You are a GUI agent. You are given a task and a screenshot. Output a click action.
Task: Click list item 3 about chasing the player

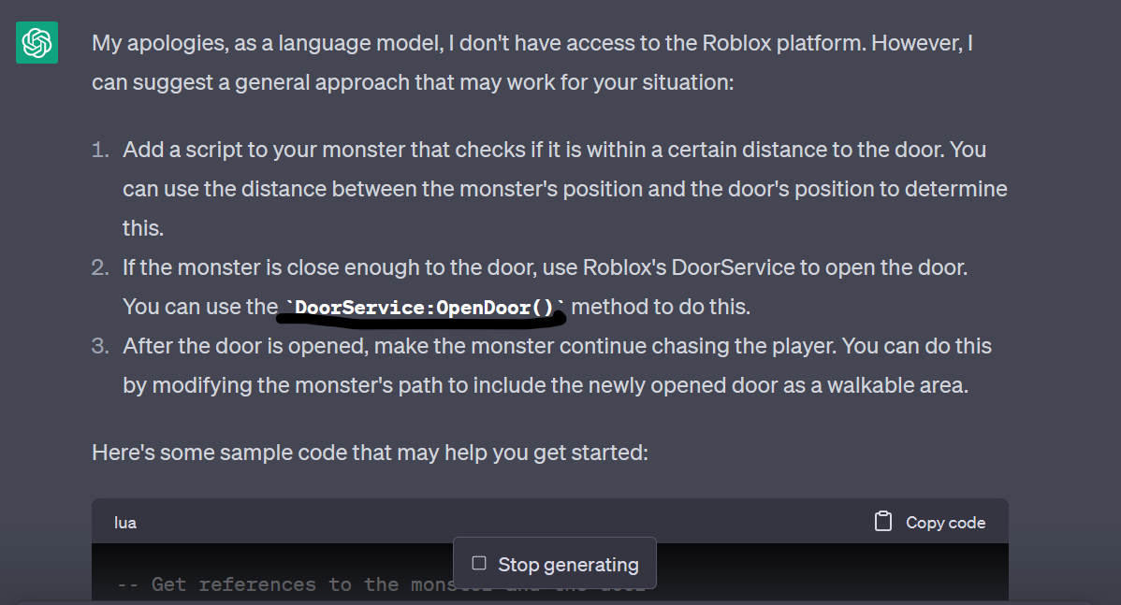point(552,365)
